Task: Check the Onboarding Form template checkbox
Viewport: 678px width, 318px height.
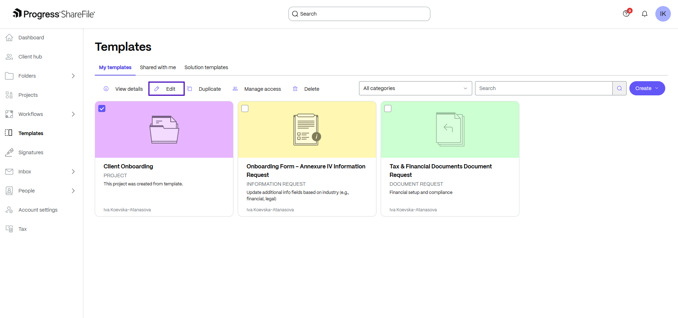Action: coord(245,108)
